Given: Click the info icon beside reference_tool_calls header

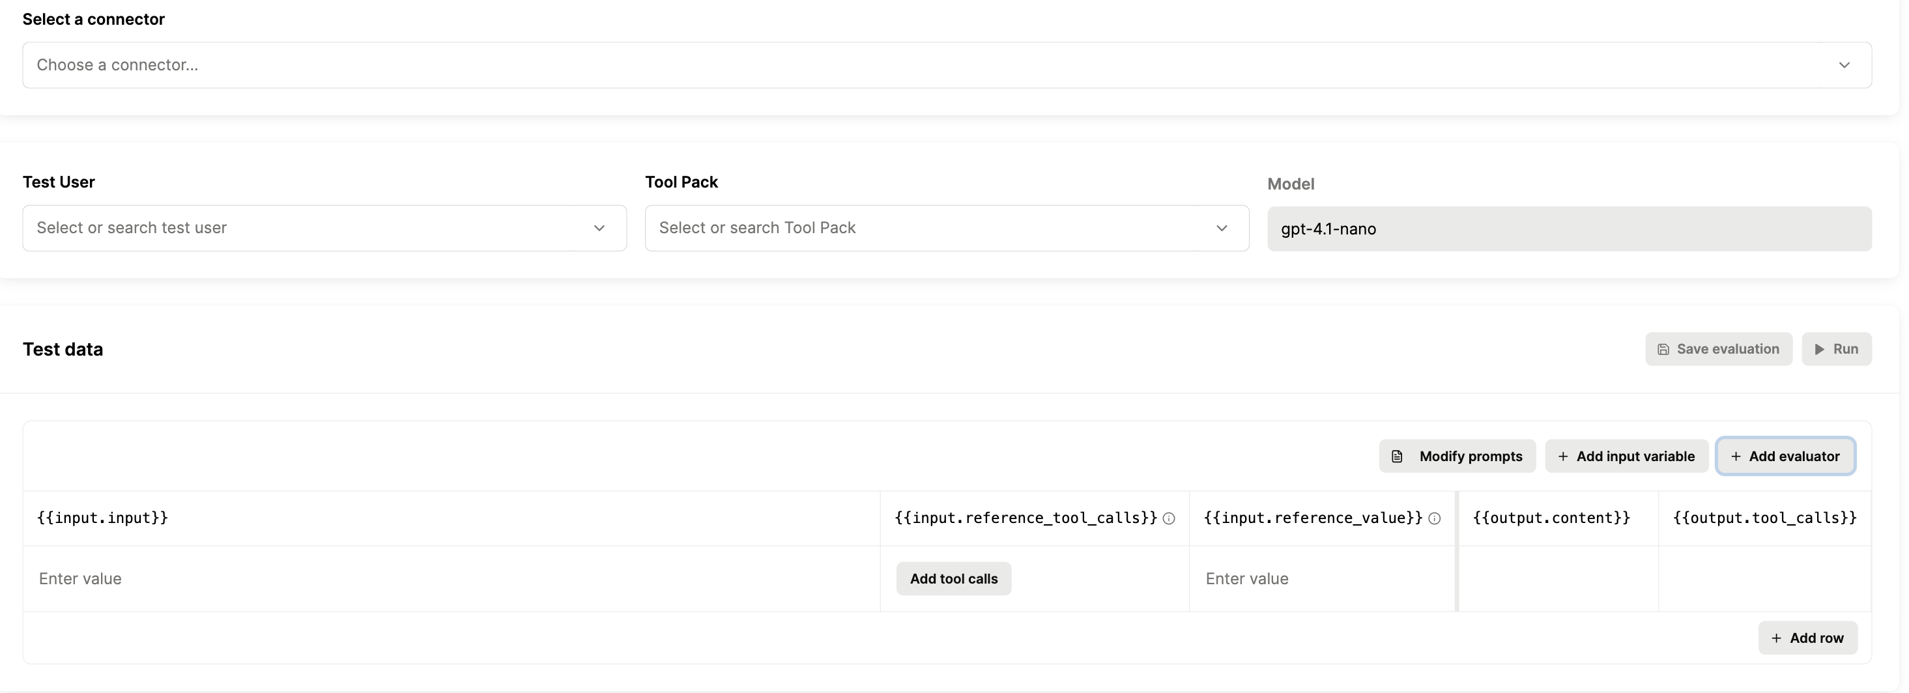Looking at the screenshot, I should pos(1170,519).
